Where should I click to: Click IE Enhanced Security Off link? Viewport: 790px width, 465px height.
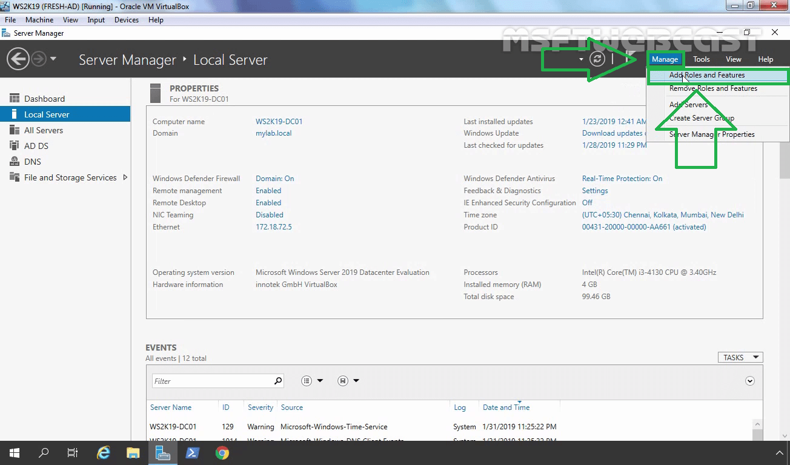coord(587,203)
